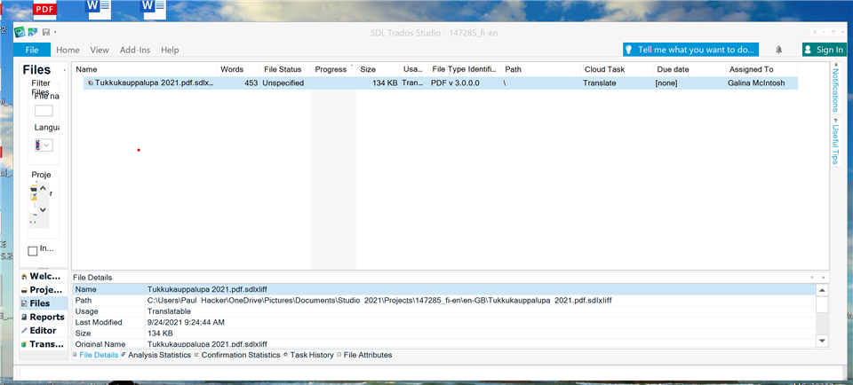
Task: Switch to the Reports view
Action: coord(44,317)
